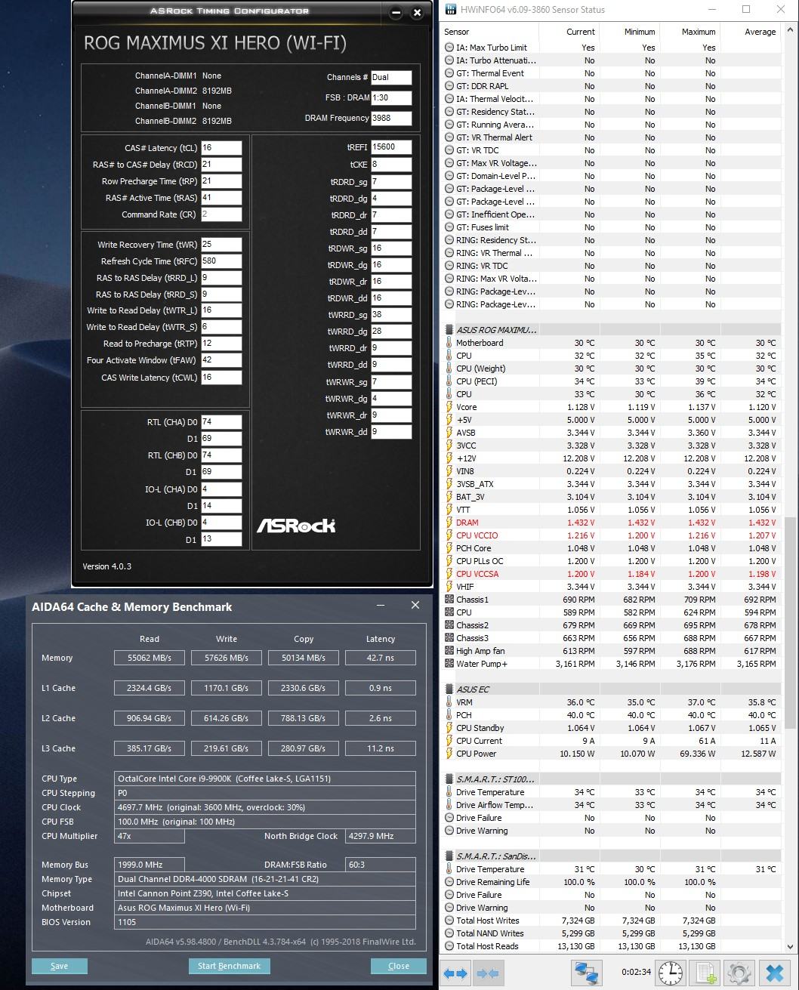Click the CAS Write Latency (tCWL) field

[221, 378]
